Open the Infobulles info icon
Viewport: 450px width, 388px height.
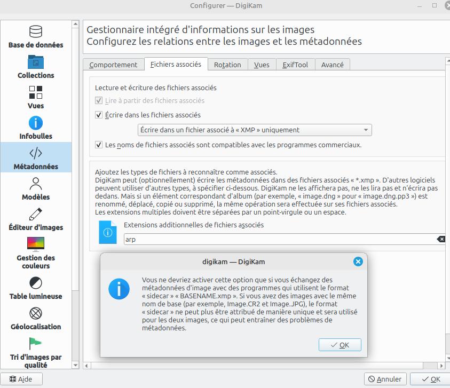tap(36, 123)
